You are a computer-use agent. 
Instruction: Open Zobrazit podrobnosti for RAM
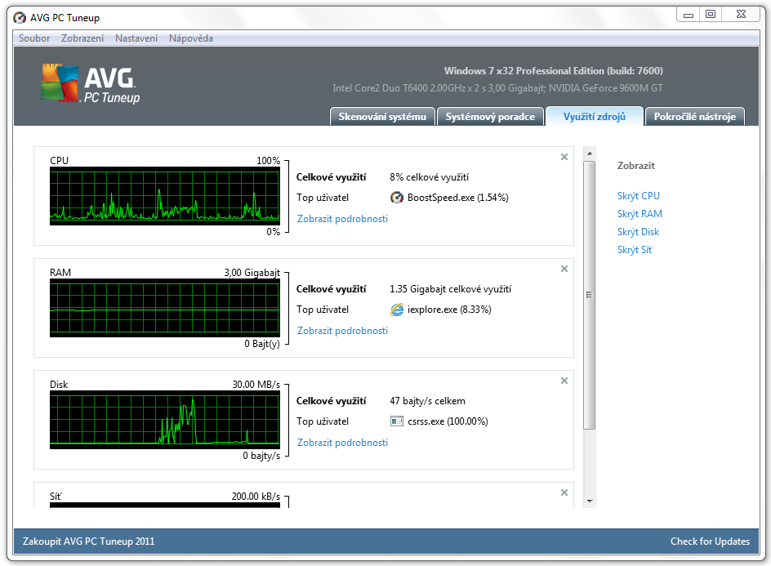click(x=342, y=331)
